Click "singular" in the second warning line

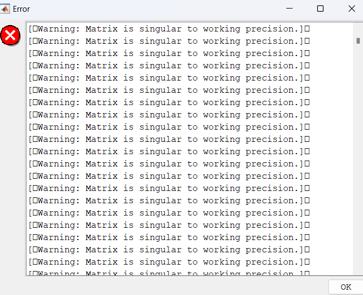(x=160, y=42)
